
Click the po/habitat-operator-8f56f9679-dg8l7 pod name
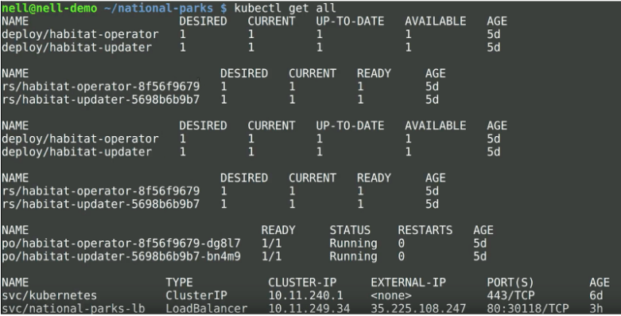[x=121, y=244]
